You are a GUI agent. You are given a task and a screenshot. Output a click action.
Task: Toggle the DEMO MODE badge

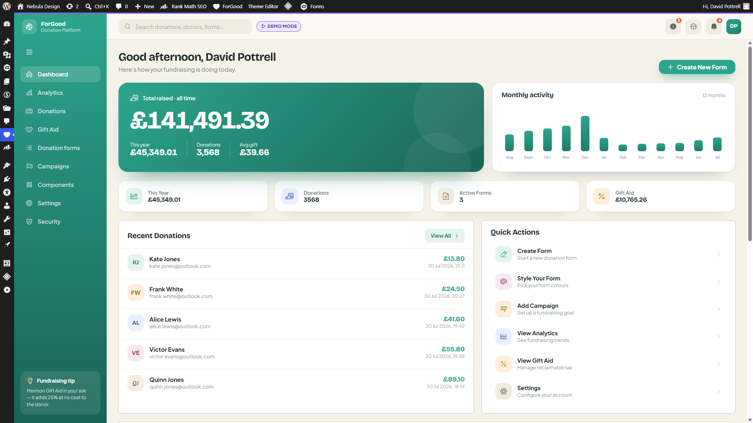(x=279, y=26)
